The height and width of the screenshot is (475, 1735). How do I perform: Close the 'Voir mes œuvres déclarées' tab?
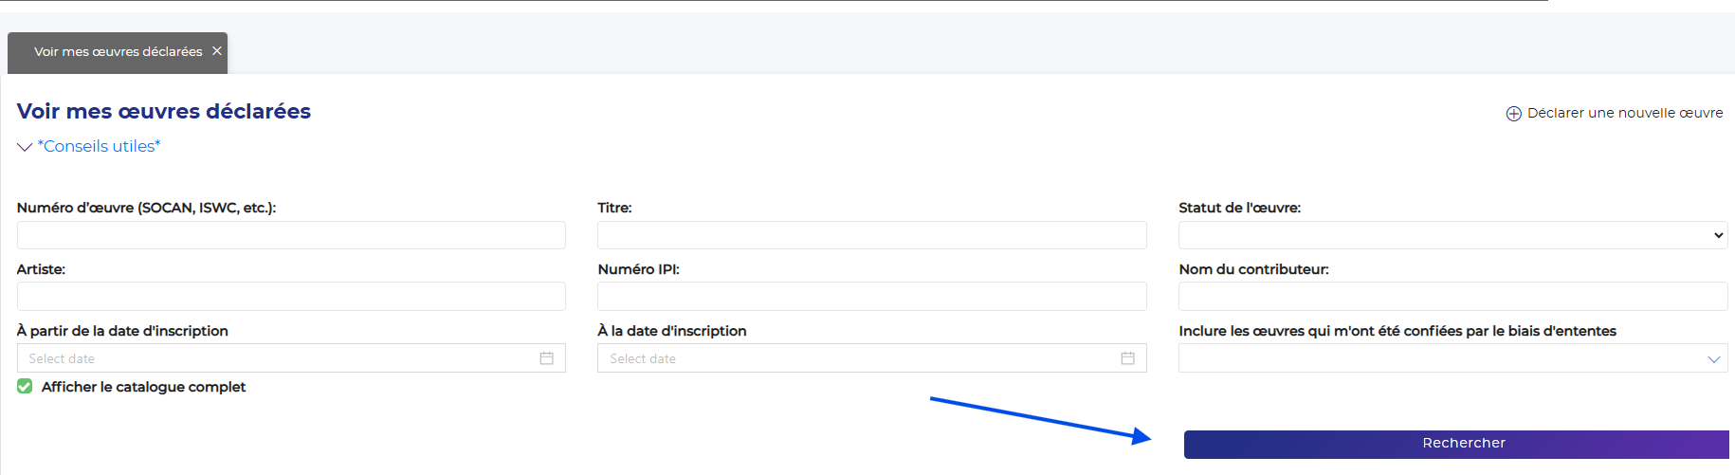click(x=217, y=51)
